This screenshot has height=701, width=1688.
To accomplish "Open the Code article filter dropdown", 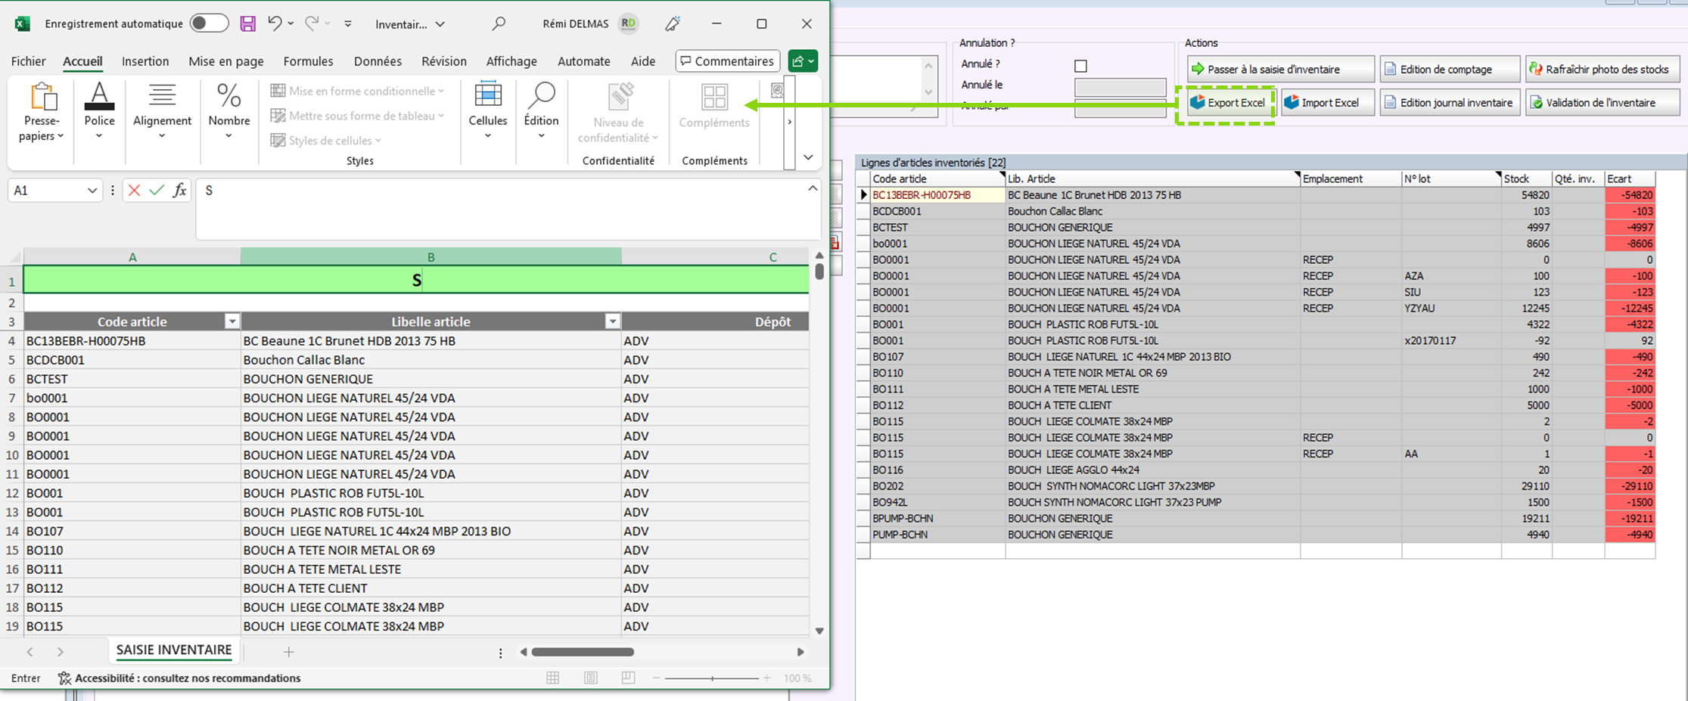I will [232, 322].
